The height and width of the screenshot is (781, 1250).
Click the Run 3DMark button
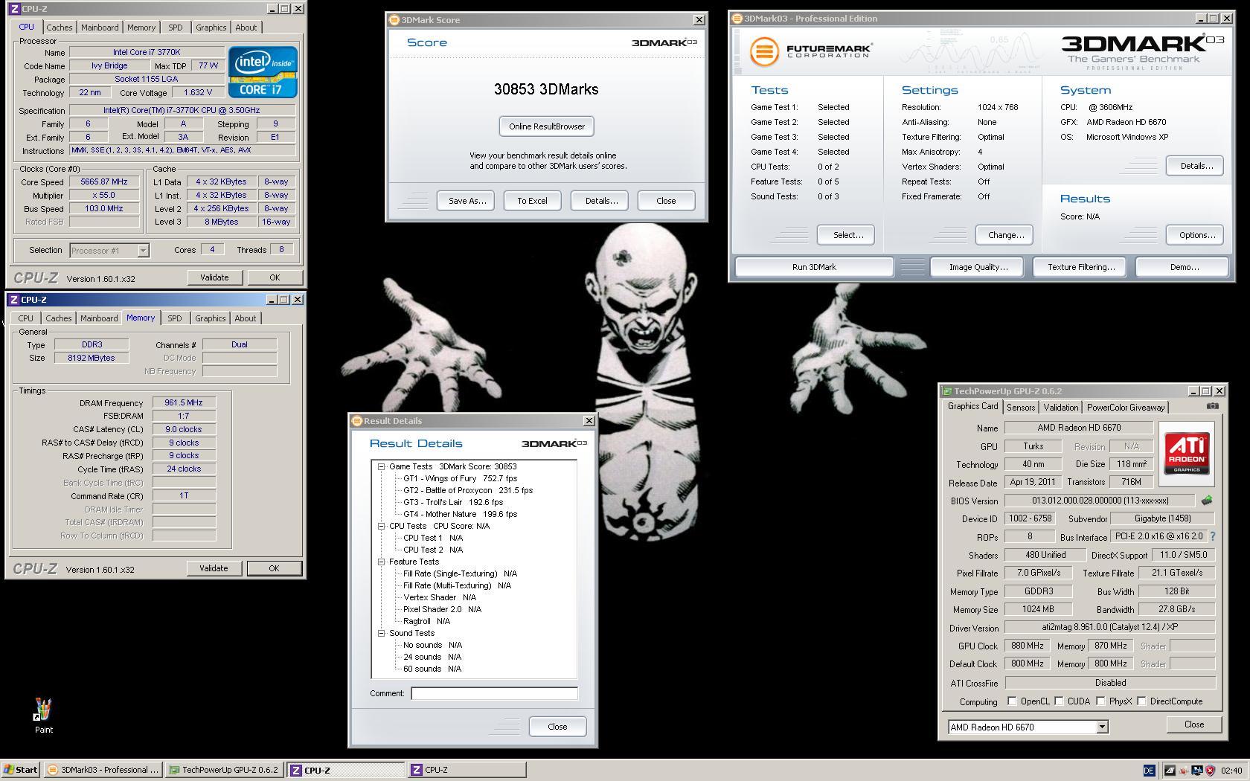tap(814, 267)
